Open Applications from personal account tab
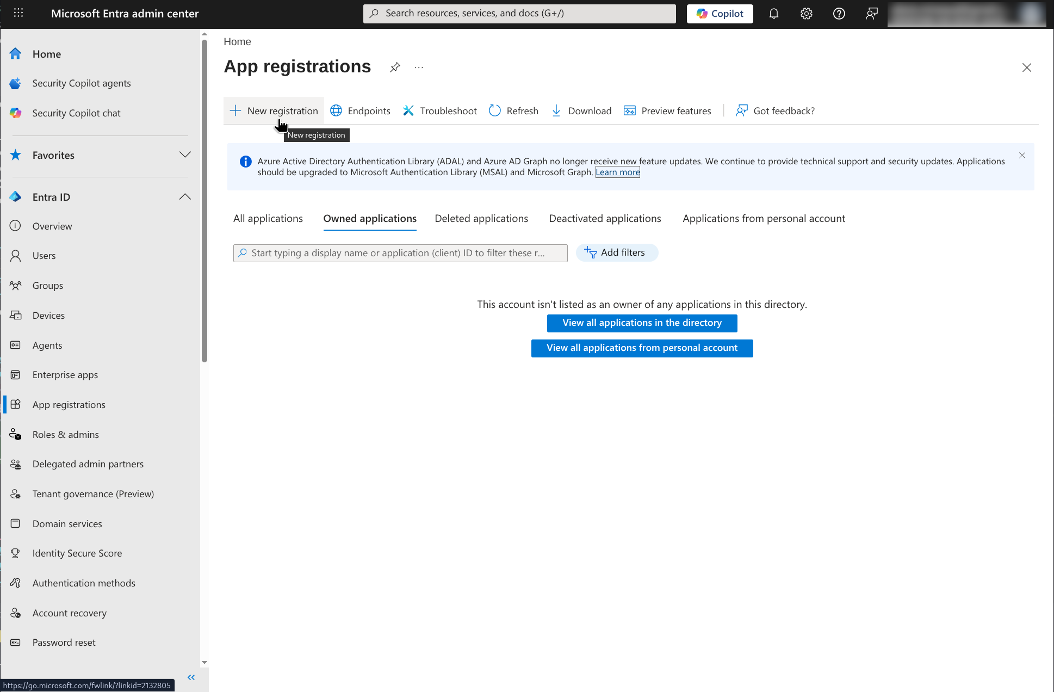 (764, 219)
